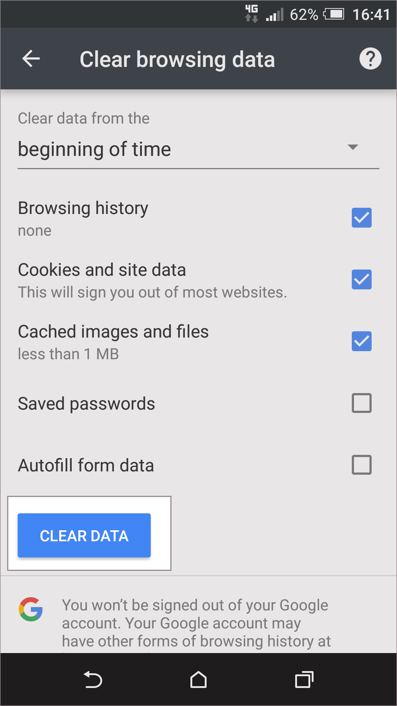Open the recent apps overview button
397x706 pixels.
[304, 680]
